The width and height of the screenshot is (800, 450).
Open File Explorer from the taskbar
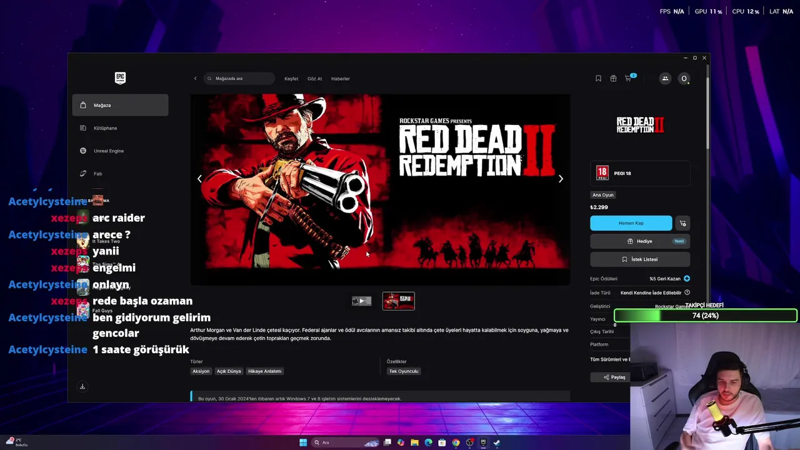coord(414,442)
